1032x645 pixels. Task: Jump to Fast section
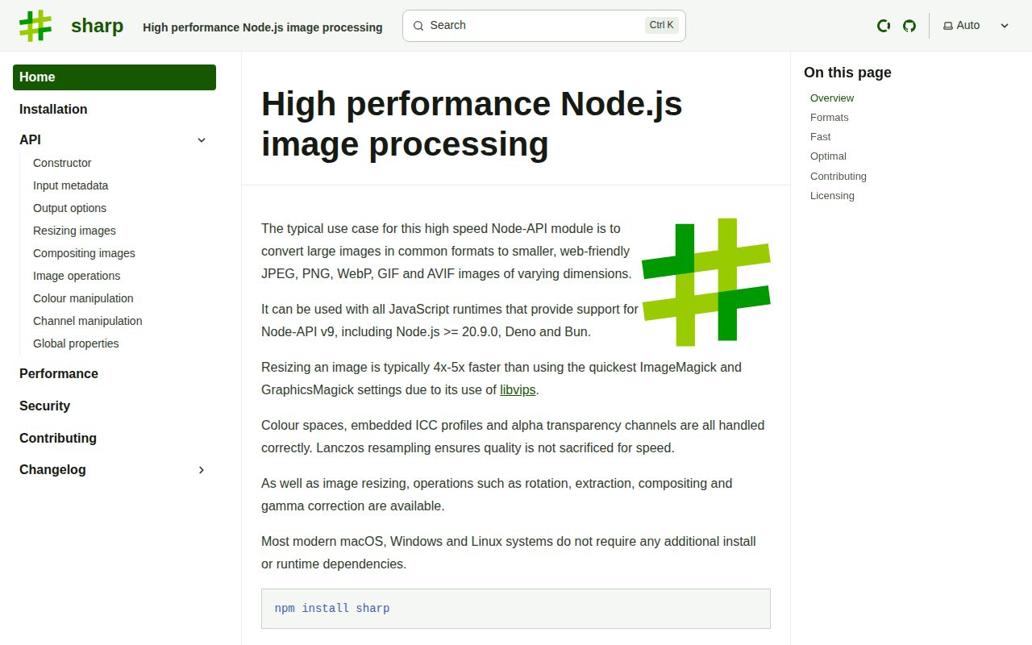coord(820,137)
